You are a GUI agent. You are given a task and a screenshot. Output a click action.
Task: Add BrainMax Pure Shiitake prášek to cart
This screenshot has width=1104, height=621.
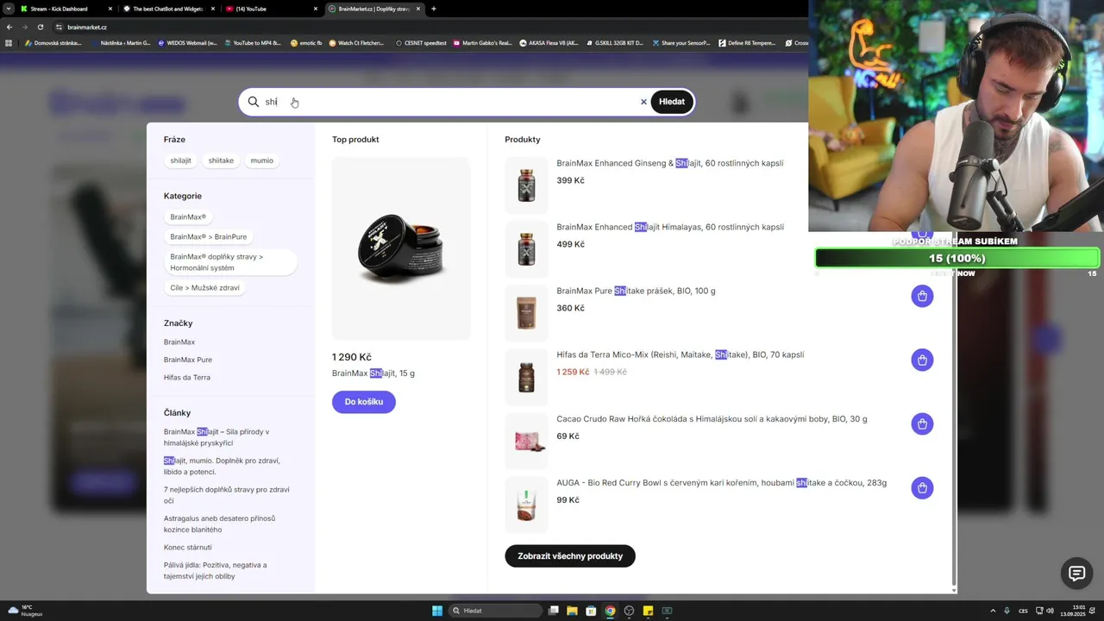[x=922, y=296]
